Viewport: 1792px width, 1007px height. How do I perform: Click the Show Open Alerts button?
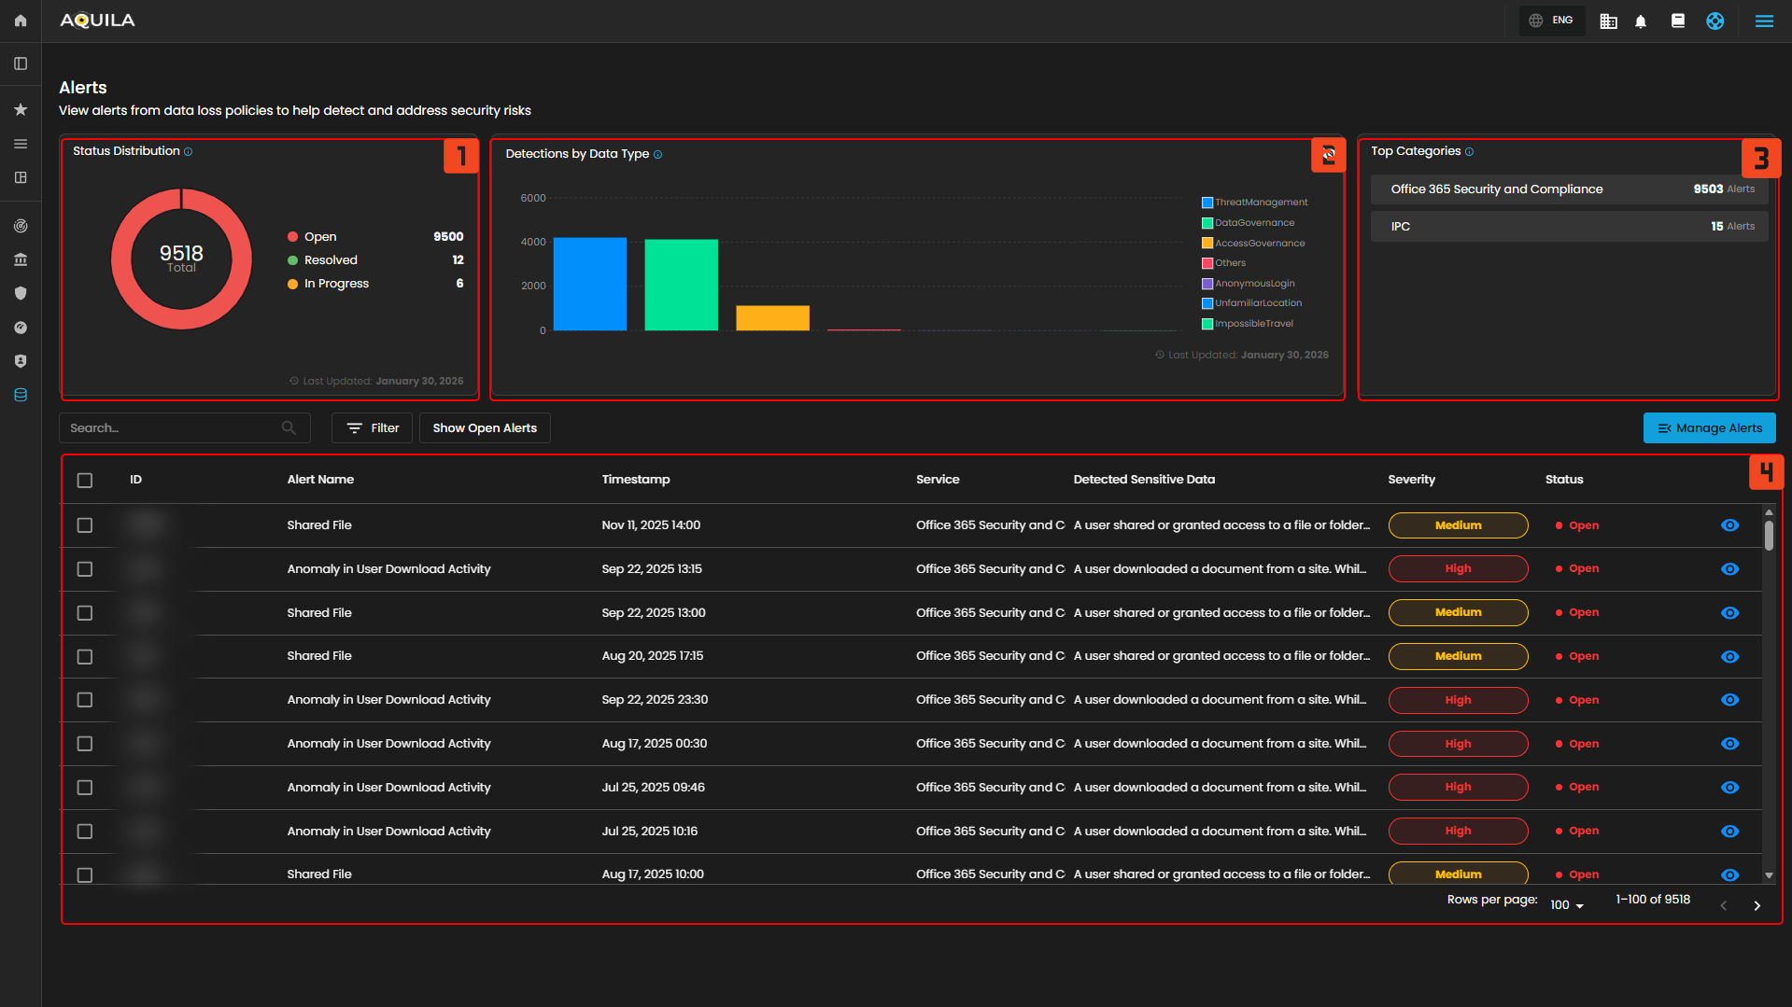pos(485,428)
